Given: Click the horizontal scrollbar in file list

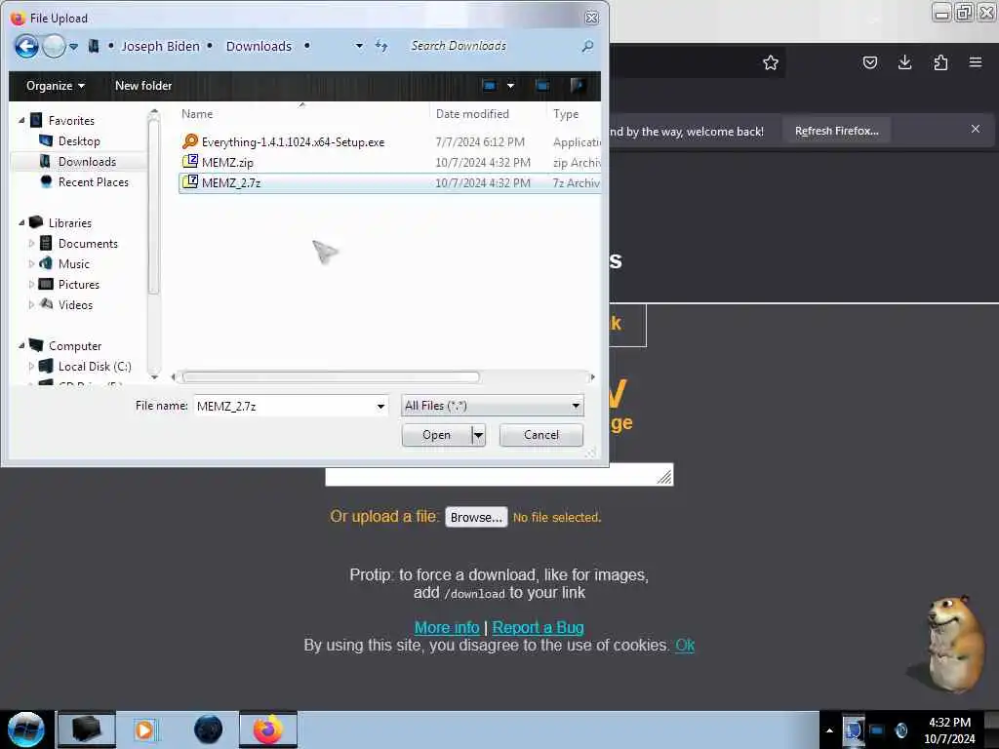Looking at the screenshot, I should [331, 377].
